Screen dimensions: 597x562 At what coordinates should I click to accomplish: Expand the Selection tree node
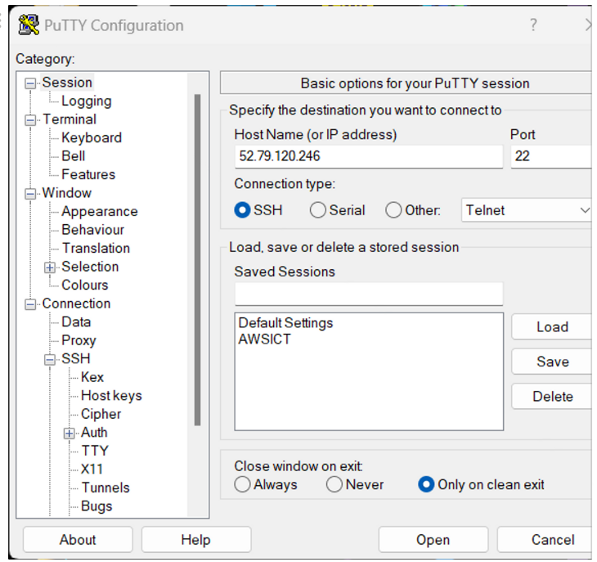pyautogui.click(x=50, y=268)
